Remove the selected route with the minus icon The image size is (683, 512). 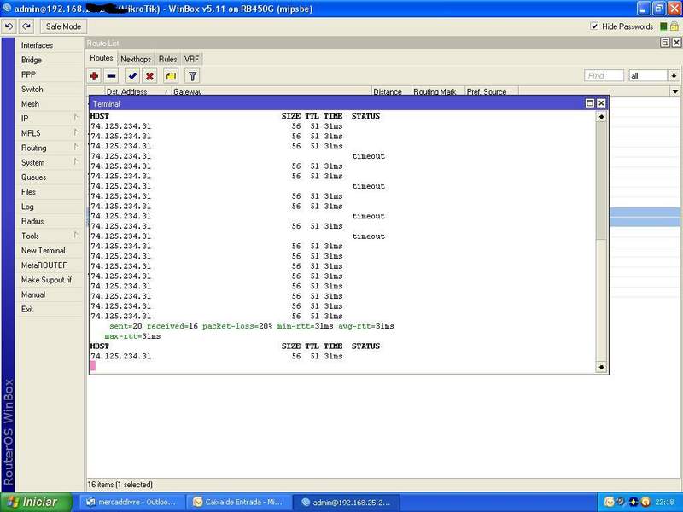(x=112, y=76)
